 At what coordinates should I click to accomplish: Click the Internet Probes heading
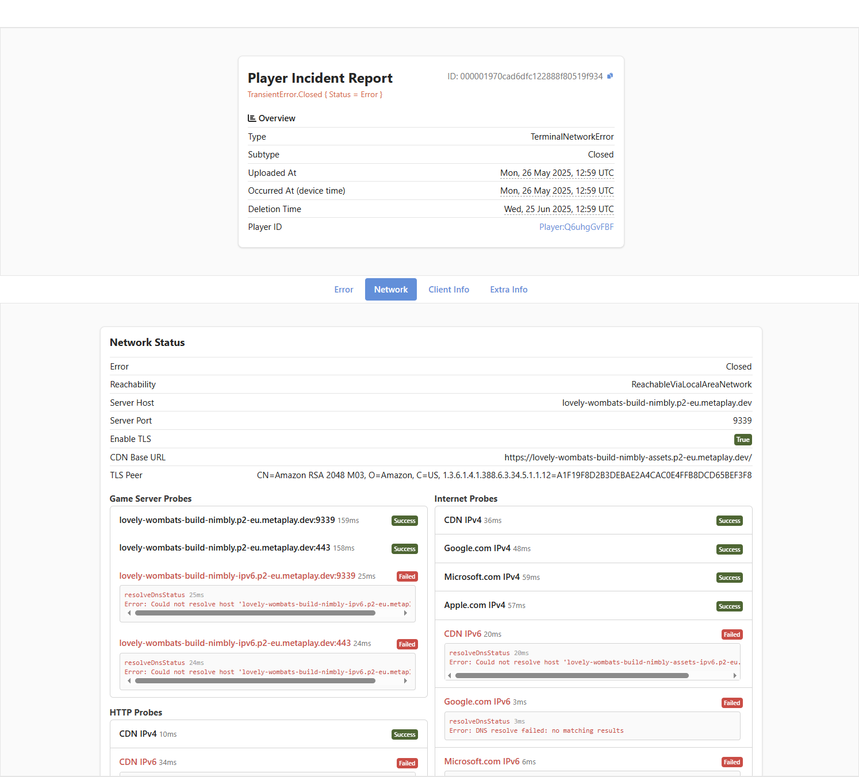466,499
